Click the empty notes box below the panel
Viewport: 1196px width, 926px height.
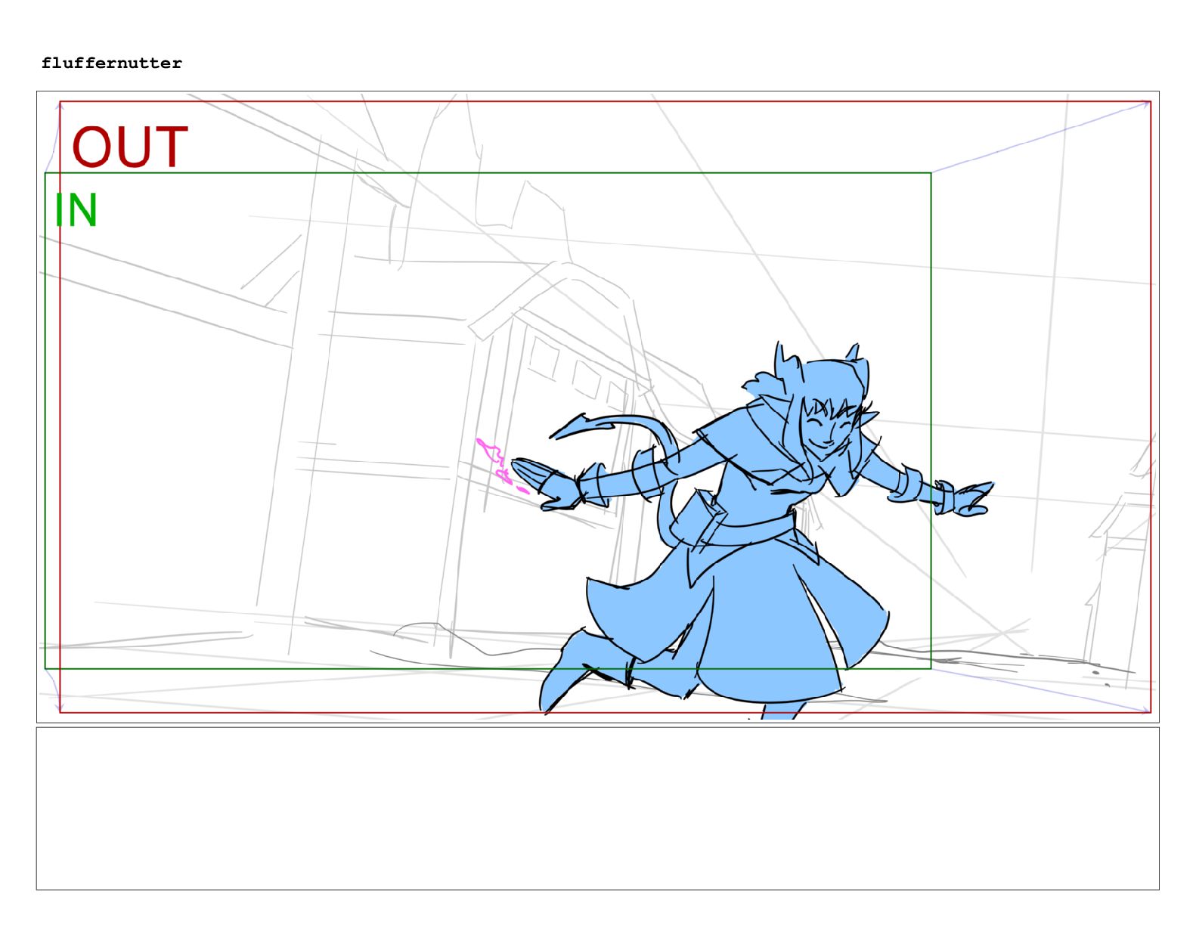tap(597, 808)
